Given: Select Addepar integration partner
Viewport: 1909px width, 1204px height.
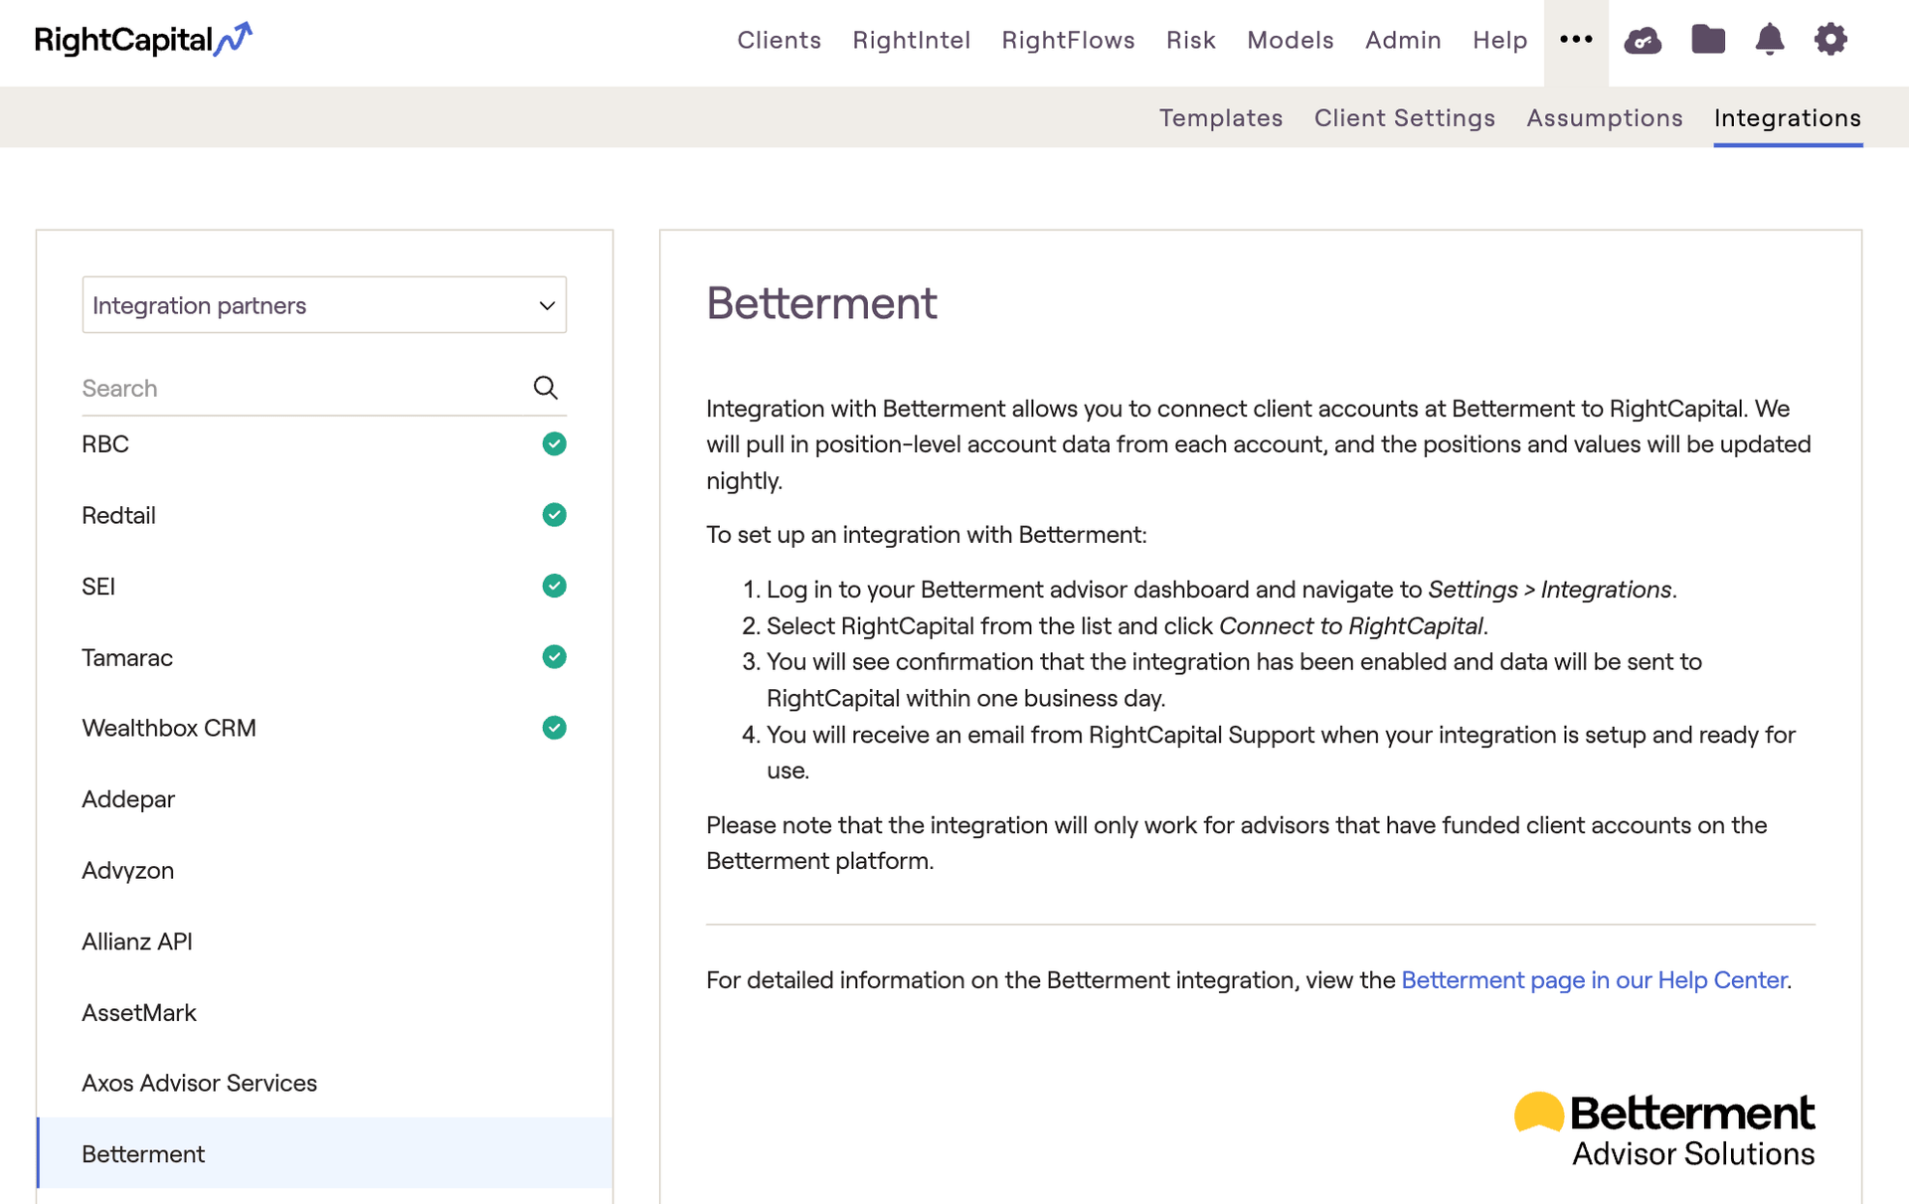Looking at the screenshot, I should (128, 799).
